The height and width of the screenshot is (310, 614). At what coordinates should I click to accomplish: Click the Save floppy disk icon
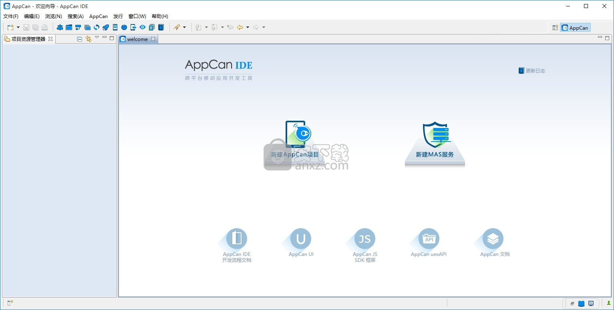26,27
